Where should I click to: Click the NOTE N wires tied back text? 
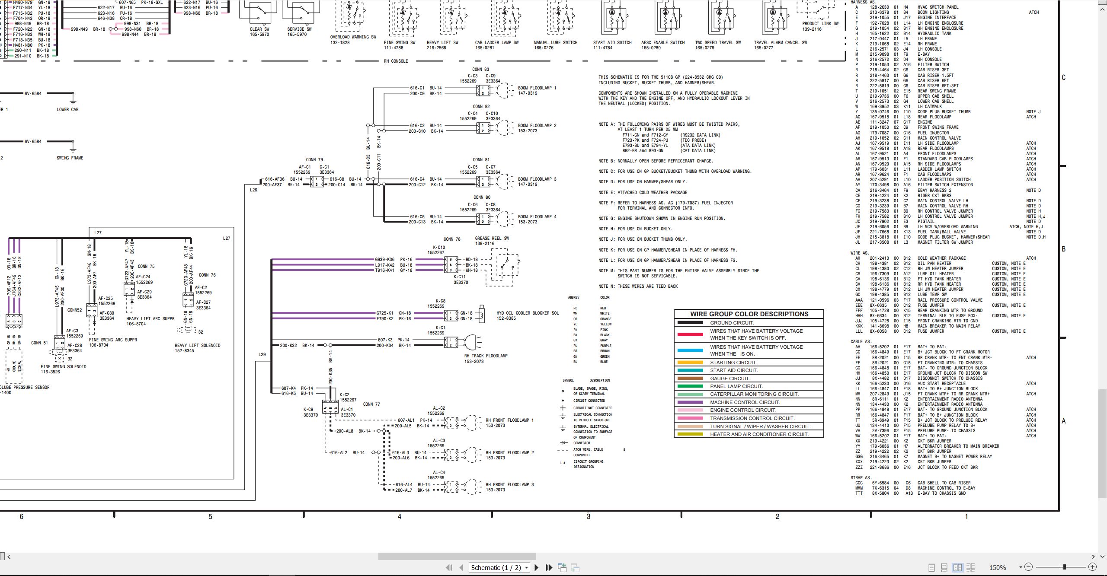pos(638,286)
